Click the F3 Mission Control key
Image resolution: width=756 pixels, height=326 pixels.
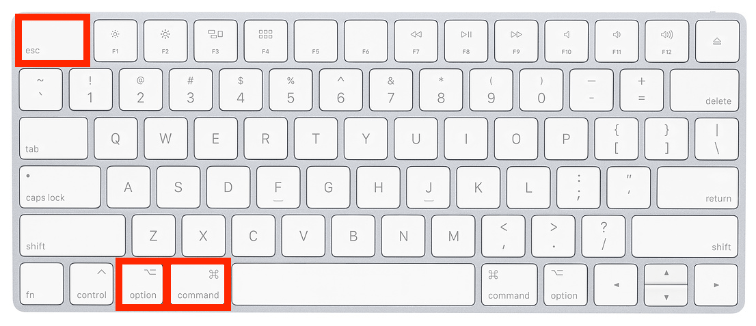(x=215, y=41)
